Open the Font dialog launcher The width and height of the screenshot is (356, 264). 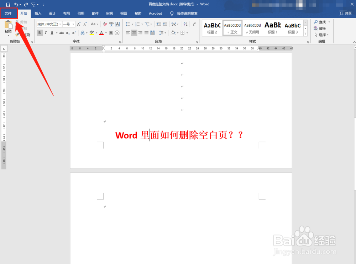(120, 42)
